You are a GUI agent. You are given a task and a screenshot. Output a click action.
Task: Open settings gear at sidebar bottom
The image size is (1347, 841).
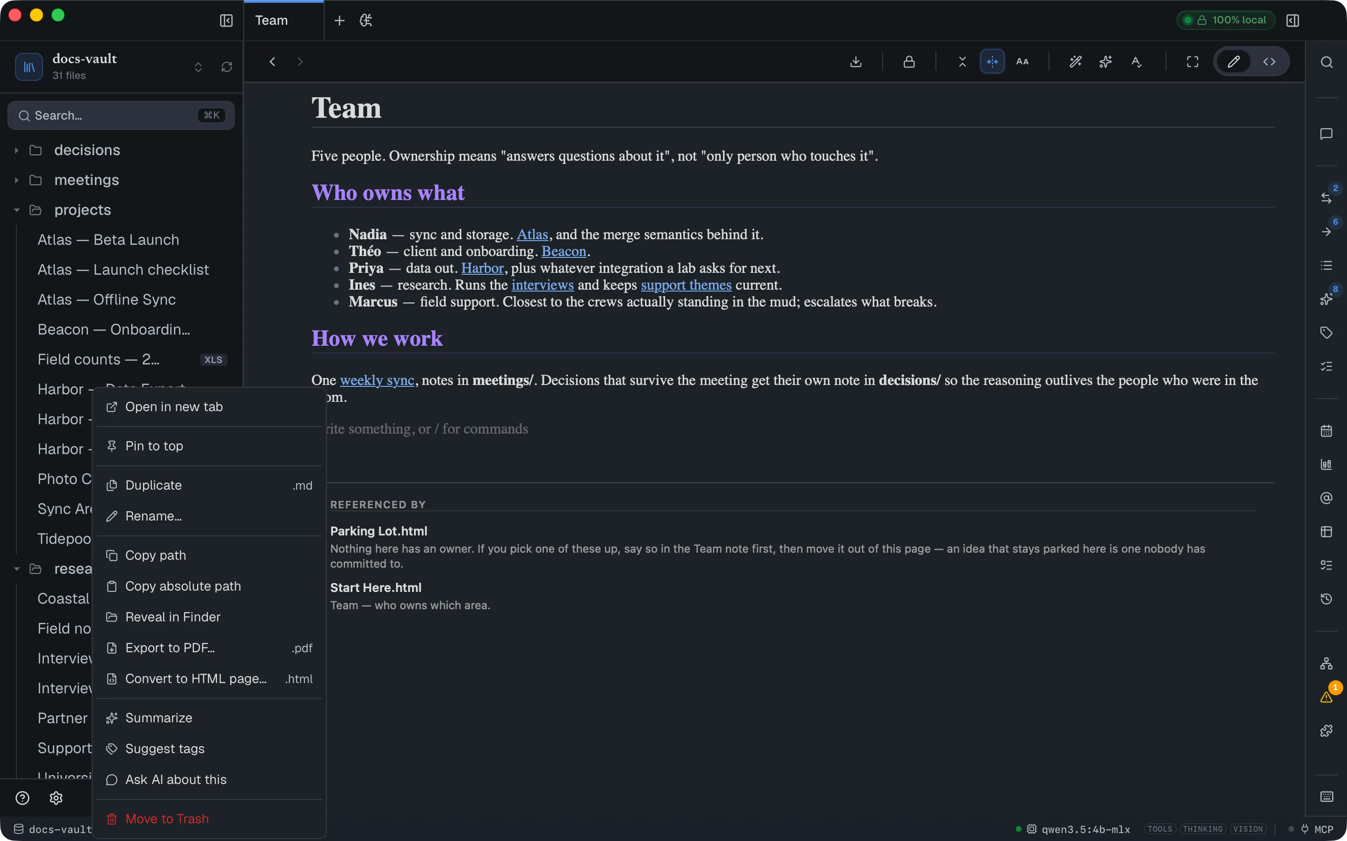(56, 798)
